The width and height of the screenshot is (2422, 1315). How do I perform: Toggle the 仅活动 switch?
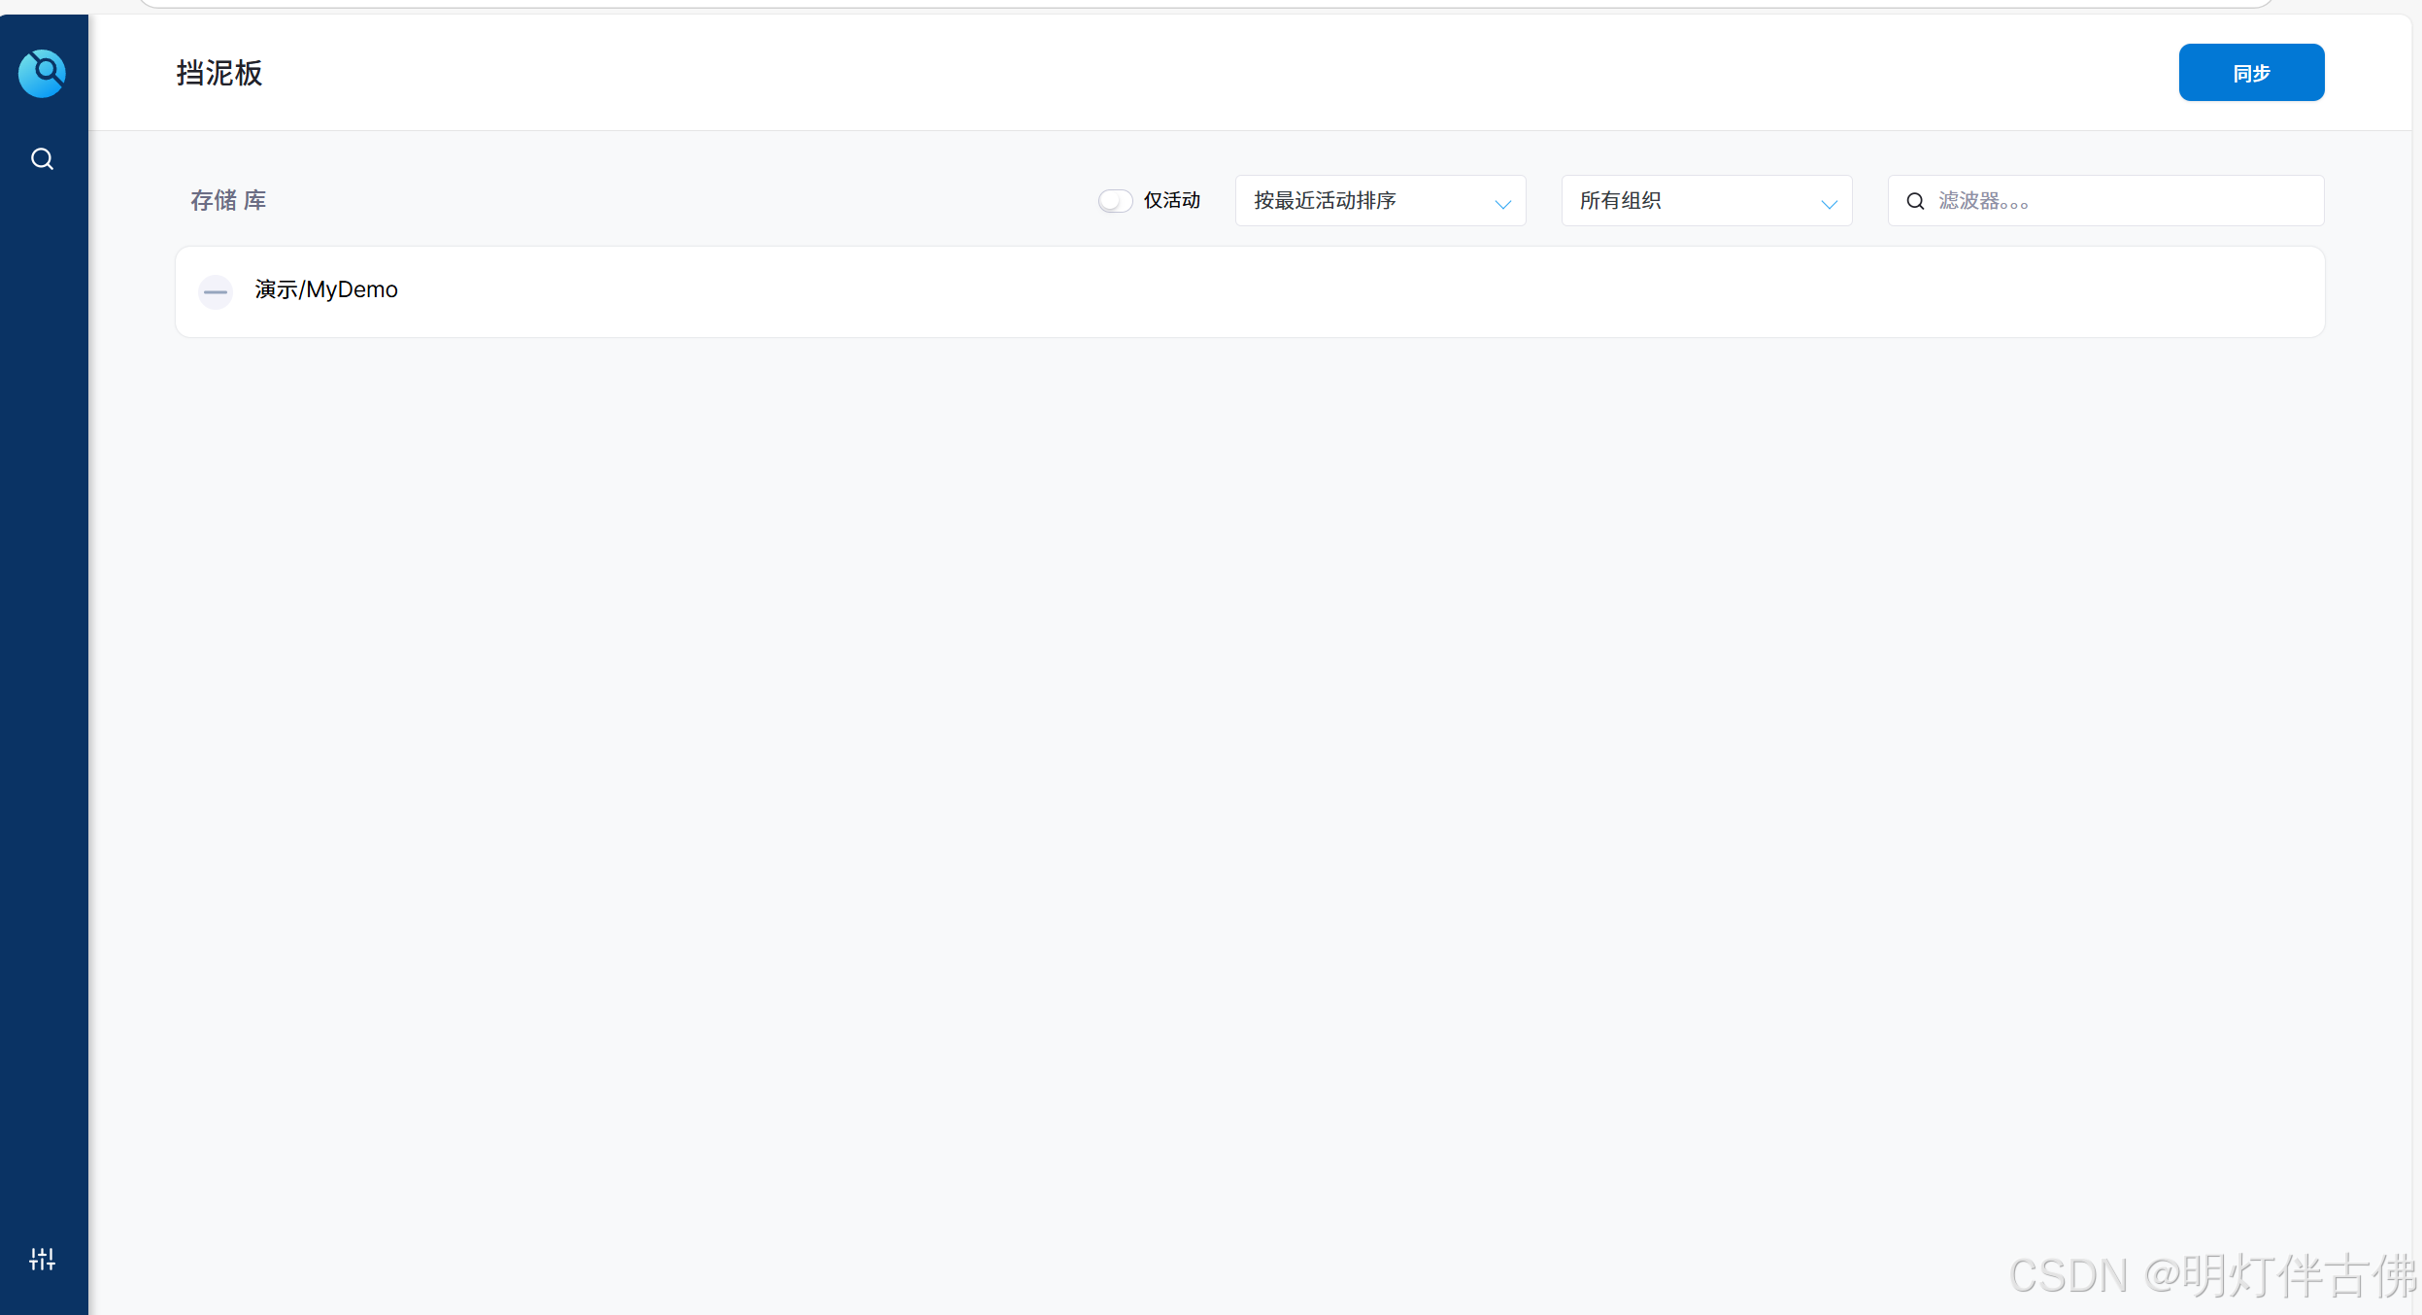pos(1115,201)
